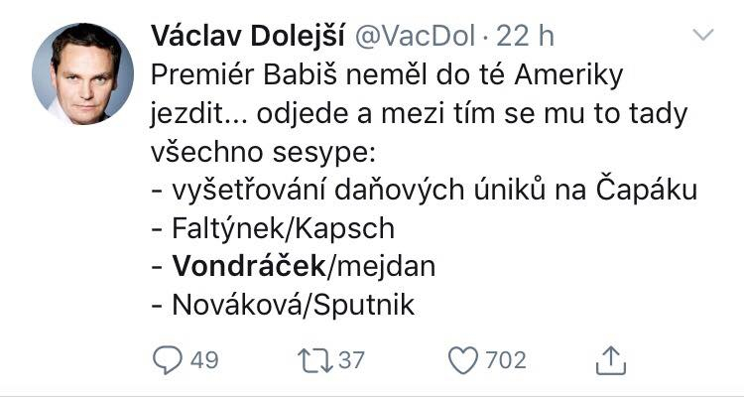Reply to the tweet via speech bubble icon
This screenshot has height=399, width=744.
[x=168, y=360]
